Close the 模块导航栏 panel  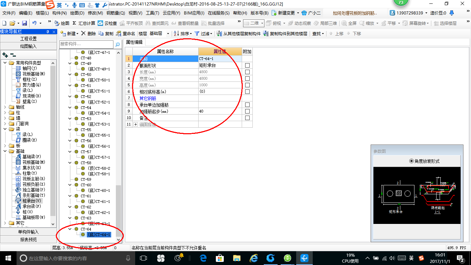(54, 31)
